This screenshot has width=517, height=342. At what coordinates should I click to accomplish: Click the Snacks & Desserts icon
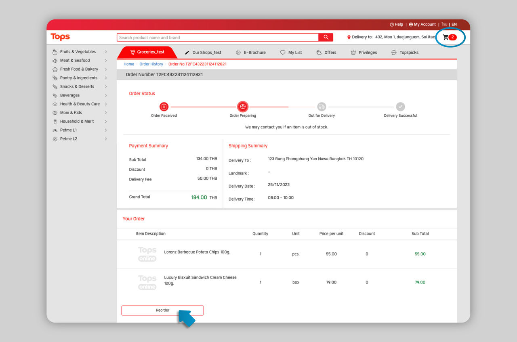click(x=55, y=86)
